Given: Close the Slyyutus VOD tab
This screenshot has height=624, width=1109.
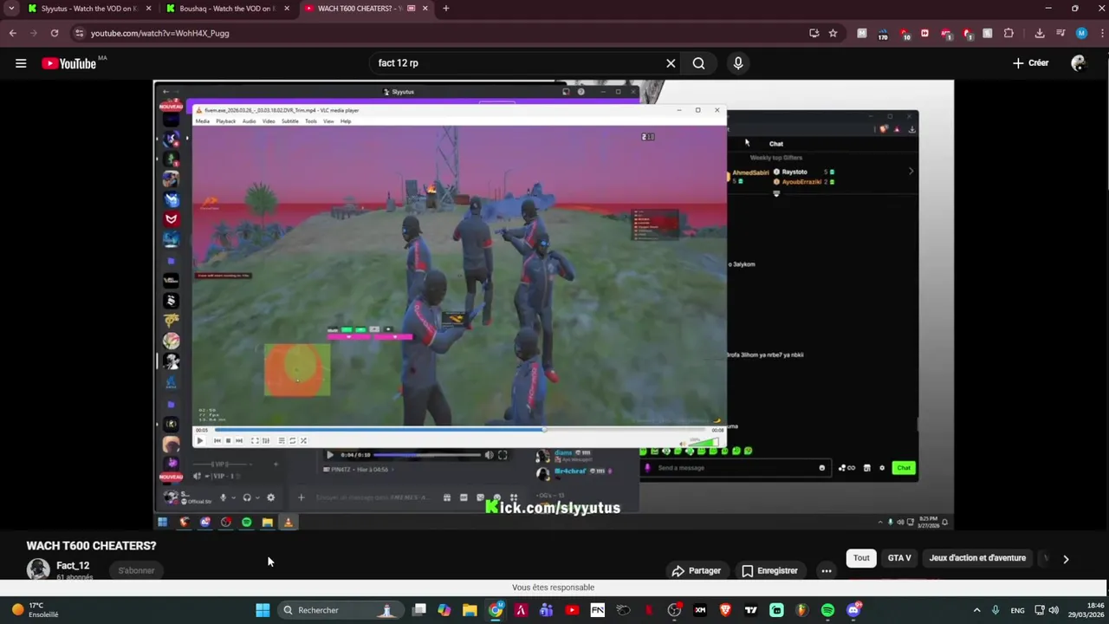Looking at the screenshot, I should pos(148,9).
